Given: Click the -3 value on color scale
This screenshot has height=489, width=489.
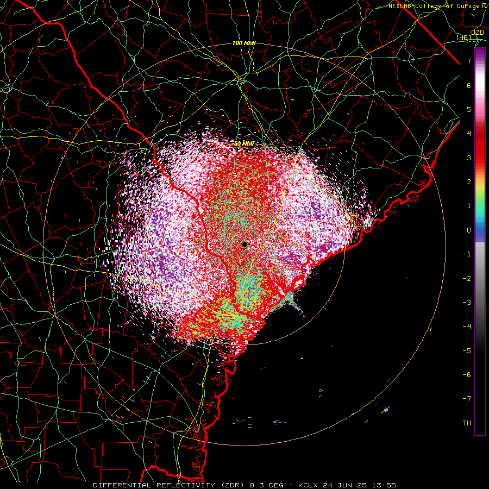Looking at the screenshot, I should click(467, 303).
